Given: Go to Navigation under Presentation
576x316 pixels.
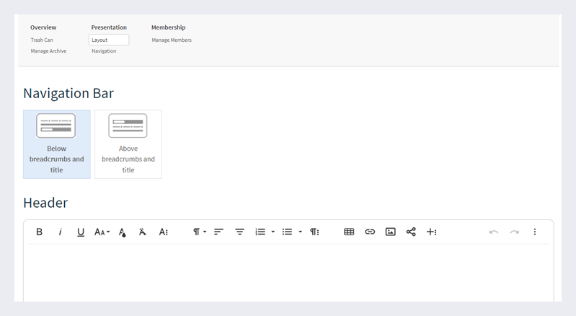Looking at the screenshot, I should tap(104, 51).
